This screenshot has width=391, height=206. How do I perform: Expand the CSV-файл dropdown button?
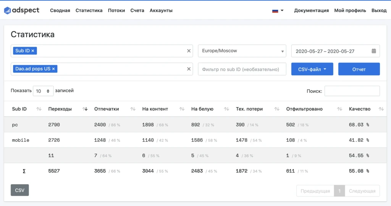(312, 69)
